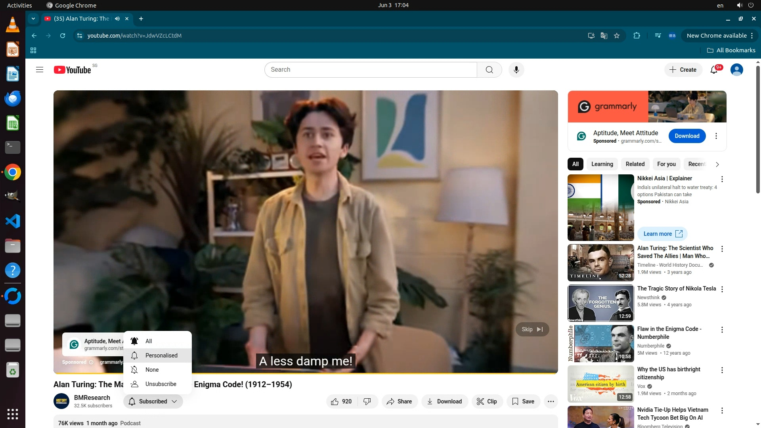Select Unsubscribe from the menu
This screenshot has height=428, width=761.
pyautogui.click(x=161, y=384)
